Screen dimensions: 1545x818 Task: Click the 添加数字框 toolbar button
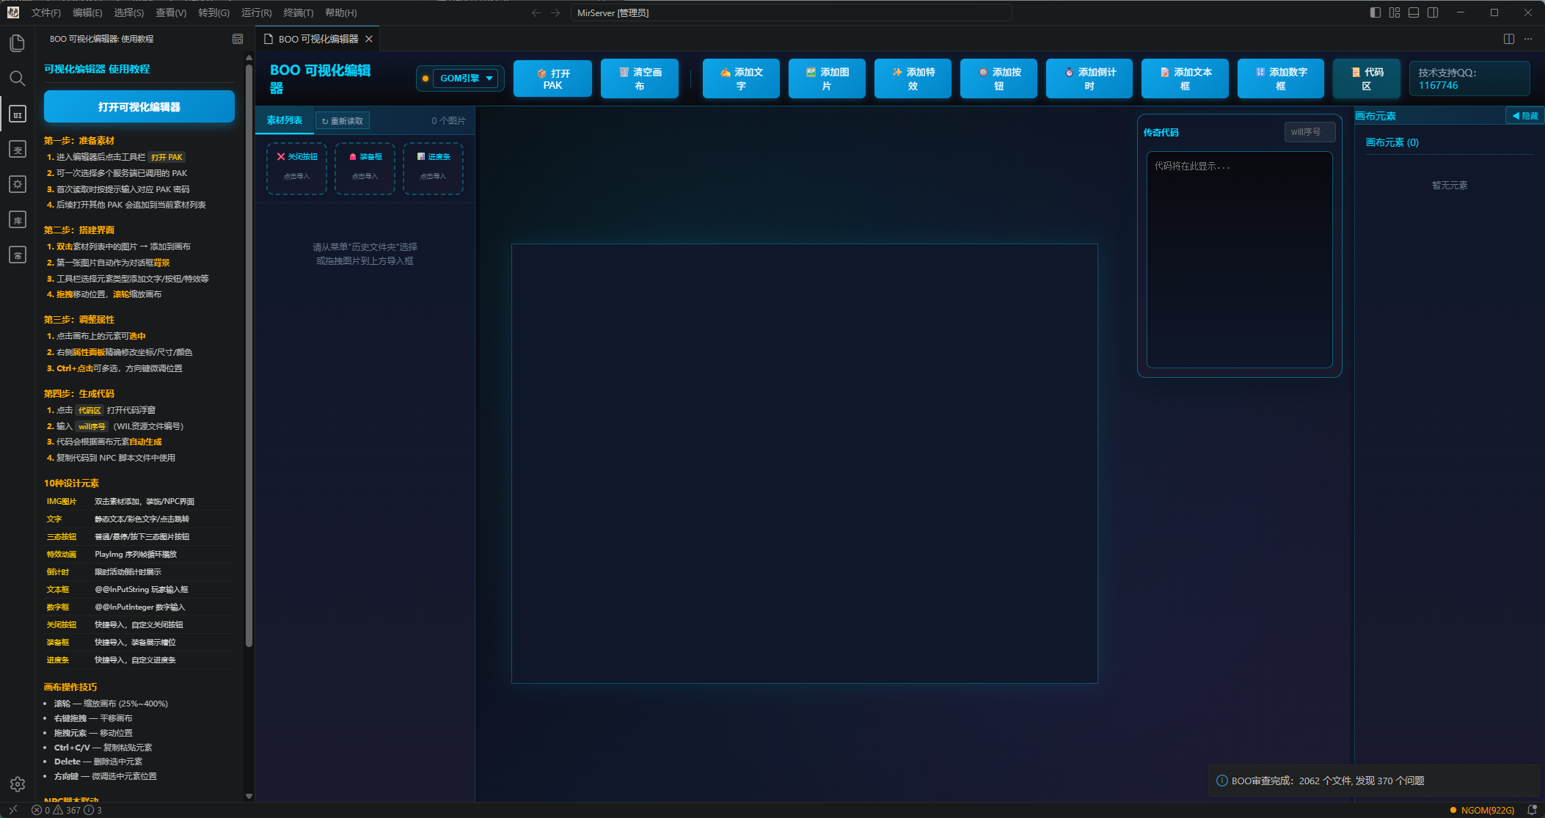click(x=1281, y=78)
